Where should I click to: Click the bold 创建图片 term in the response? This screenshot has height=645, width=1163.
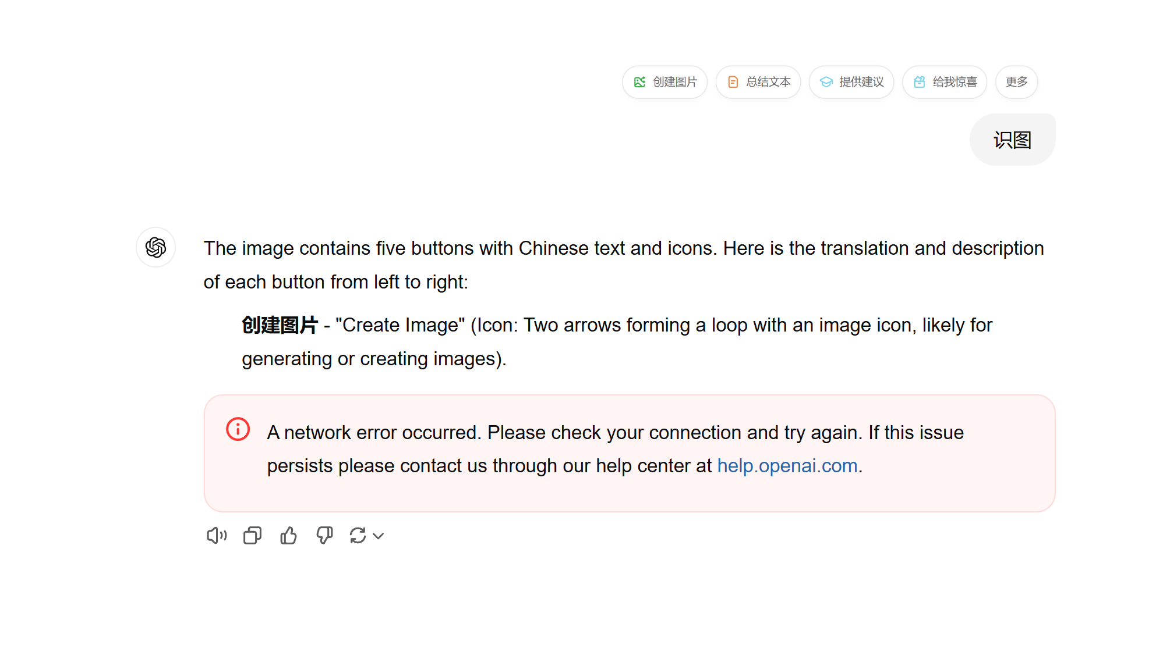[x=280, y=325]
